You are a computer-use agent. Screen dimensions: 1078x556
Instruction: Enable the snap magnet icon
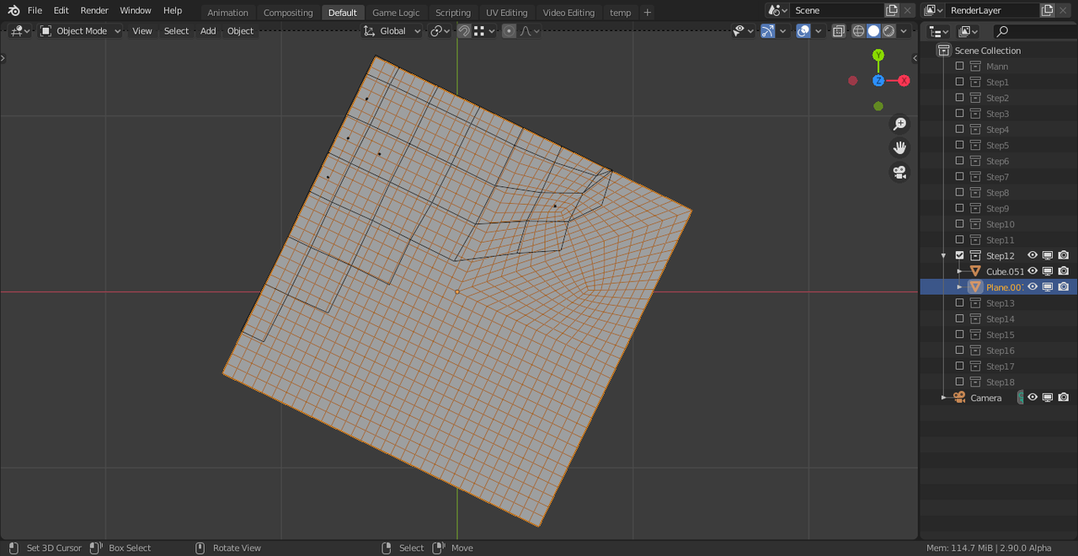point(464,31)
